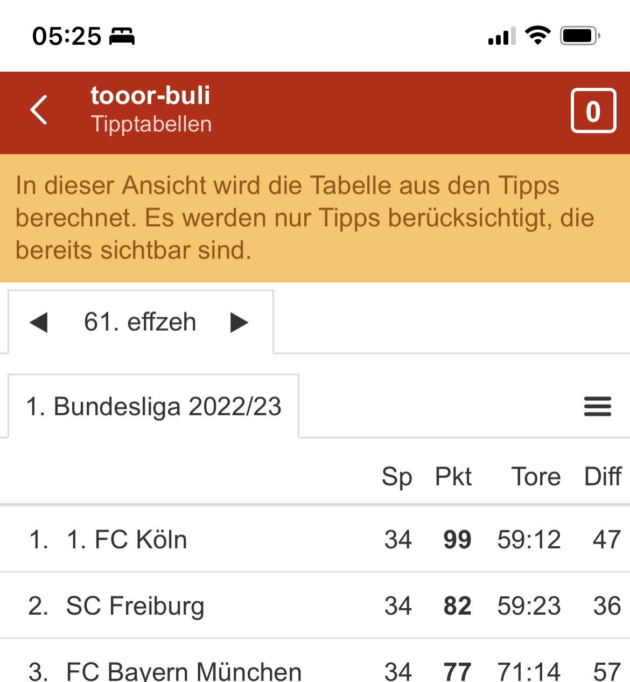Open the notification counter badge
The image size is (630, 682).
pyautogui.click(x=593, y=110)
